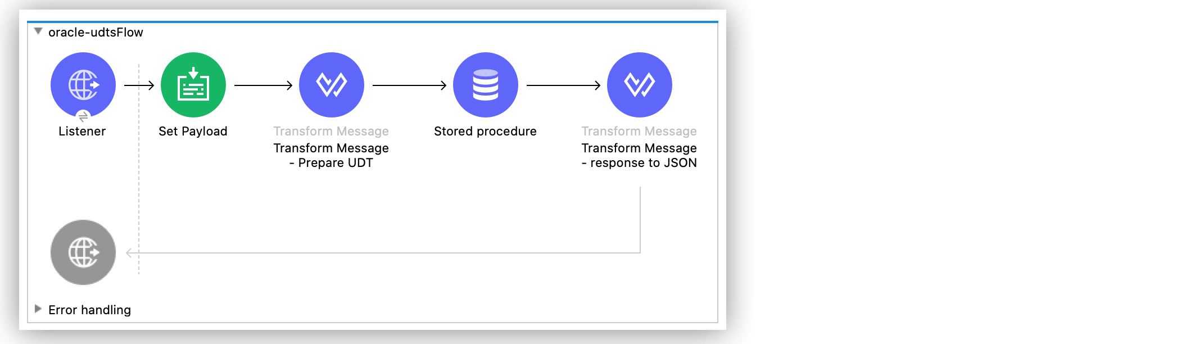Click arrow between Listener and Set Payload
The image size is (1204, 344).
(x=139, y=85)
